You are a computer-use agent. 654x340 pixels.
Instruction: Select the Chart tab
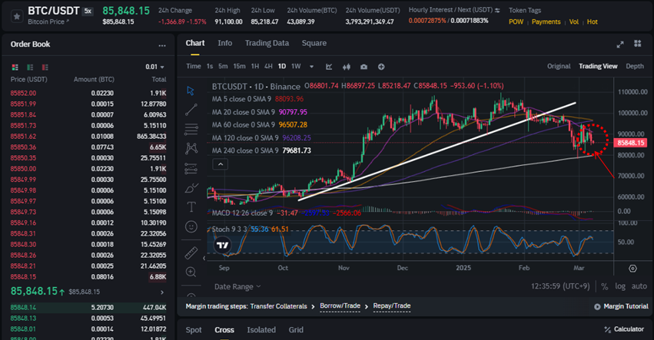(194, 43)
